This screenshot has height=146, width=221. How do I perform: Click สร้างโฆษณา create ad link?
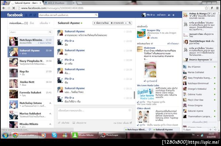pos(173,44)
